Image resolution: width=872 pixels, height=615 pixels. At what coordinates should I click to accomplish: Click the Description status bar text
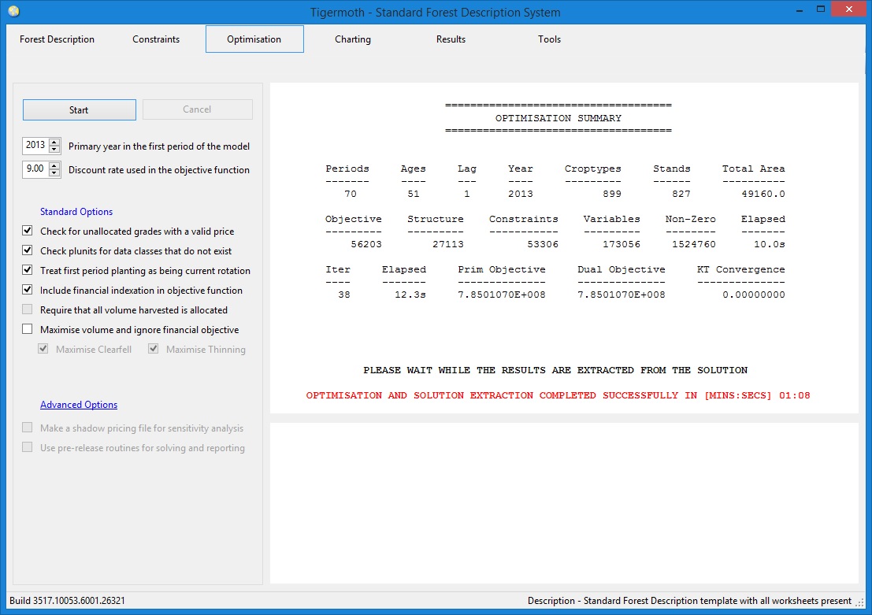pyautogui.click(x=689, y=601)
